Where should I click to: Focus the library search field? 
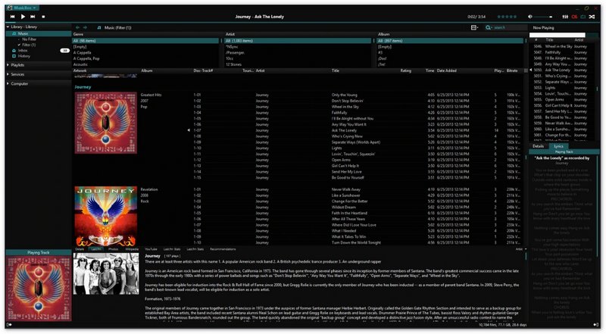509,27
